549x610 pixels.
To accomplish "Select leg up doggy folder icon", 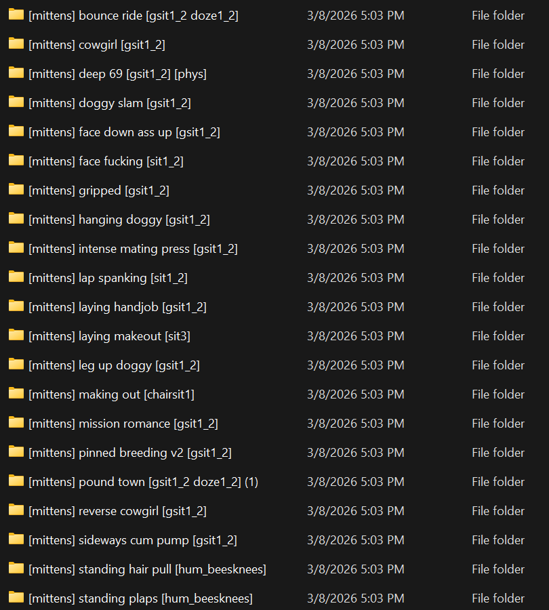I will pos(16,364).
